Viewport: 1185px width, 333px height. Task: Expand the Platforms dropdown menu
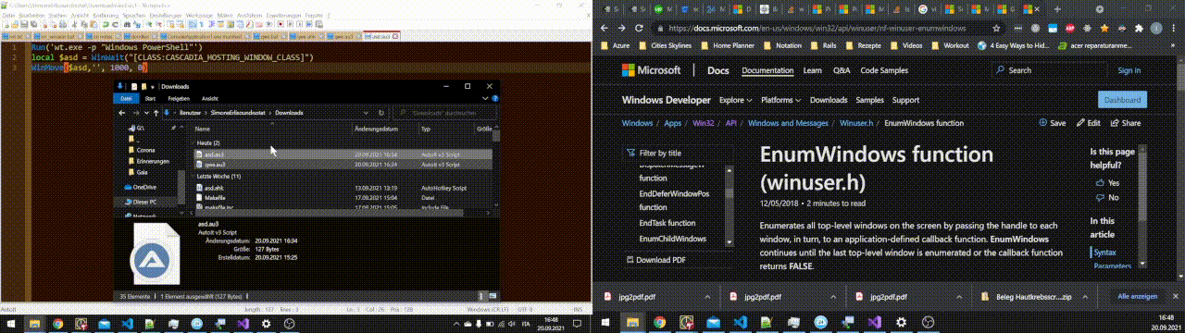(x=781, y=100)
